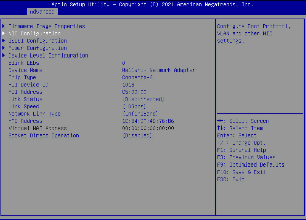Select the Power Configuration entry
This screenshot has height=220, width=306.
pyautogui.click(x=37, y=48)
